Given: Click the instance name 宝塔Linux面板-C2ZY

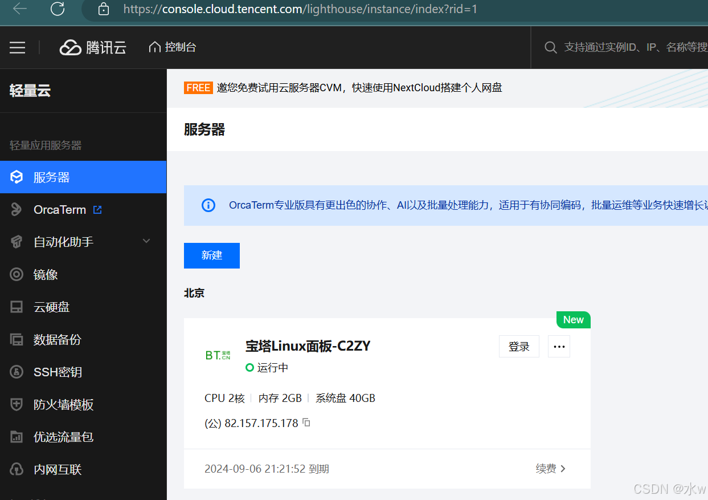Looking at the screenshot, I should [308, 346].
